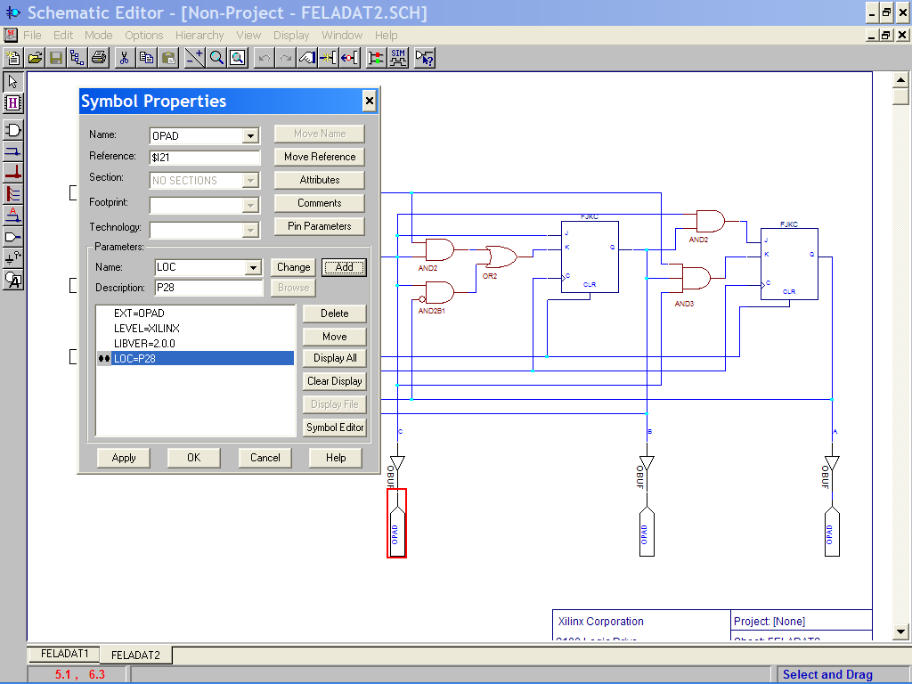The width and height of the screenshot is (912, 684).
Task: Select the magnifier zoom tool
Action: tap(216, 58)
